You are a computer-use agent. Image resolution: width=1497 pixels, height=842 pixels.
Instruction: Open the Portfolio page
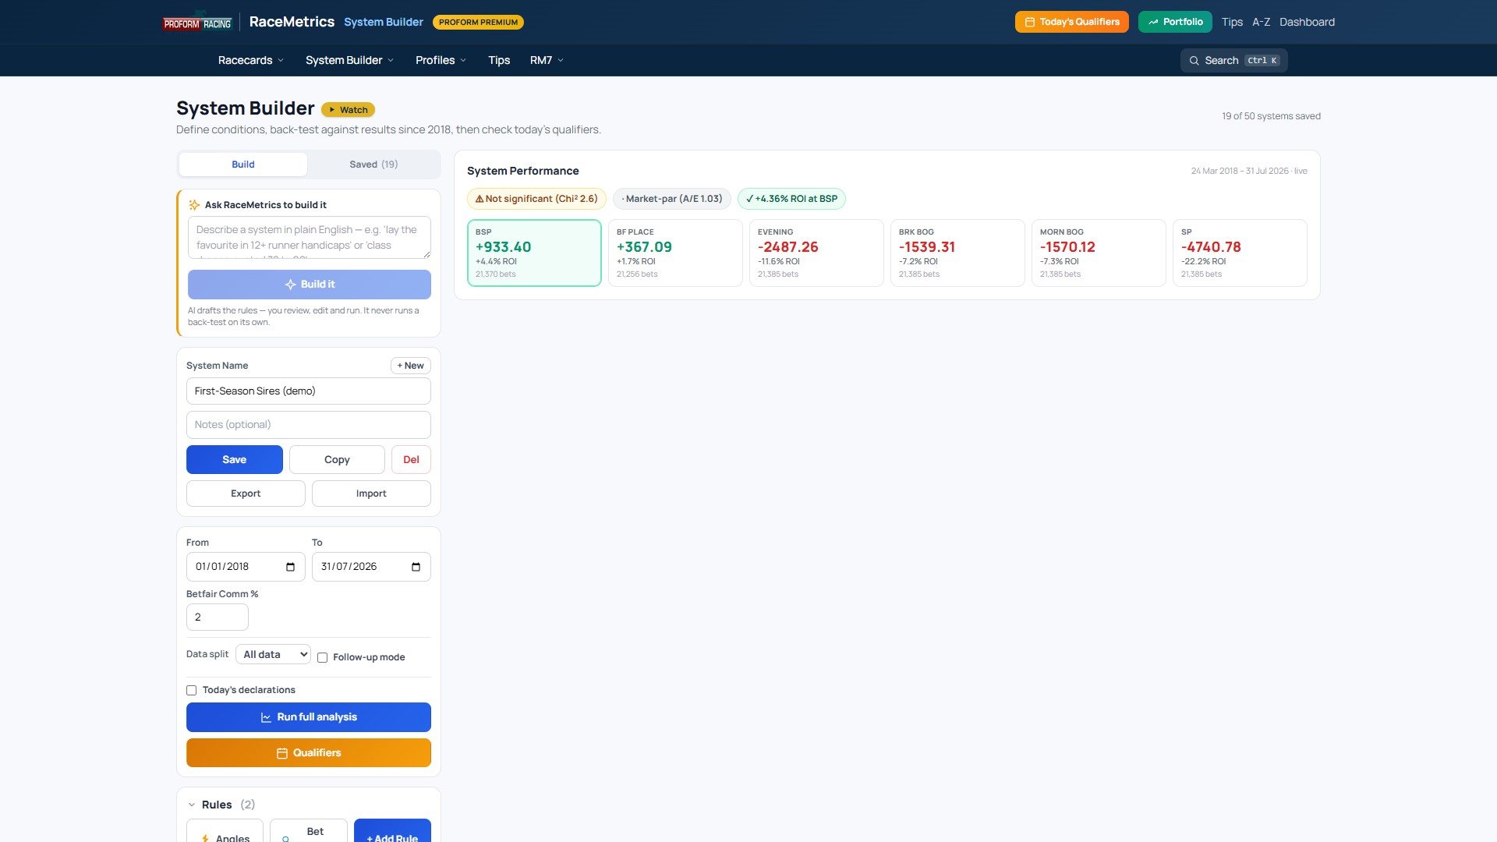coord(1175,22)
